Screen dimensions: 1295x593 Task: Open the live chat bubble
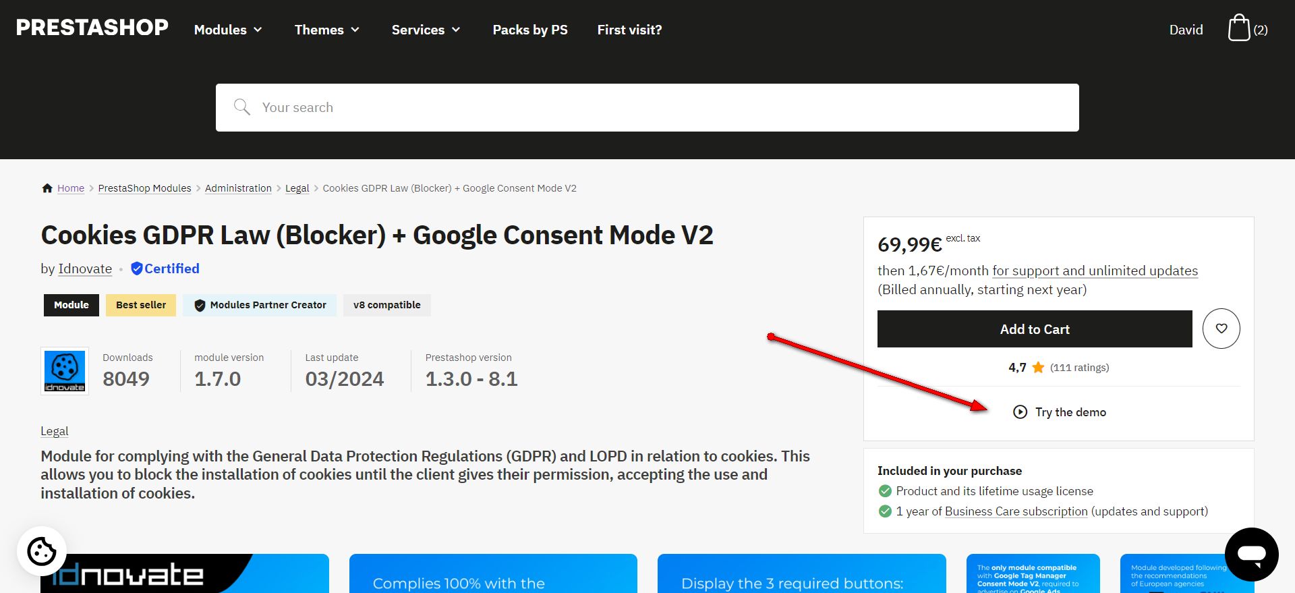[1251, 554]
